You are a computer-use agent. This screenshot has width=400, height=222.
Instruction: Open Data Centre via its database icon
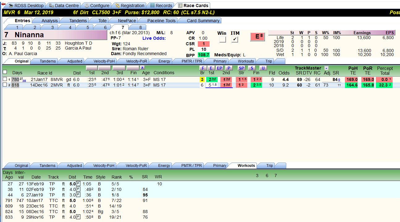point(51,6)
